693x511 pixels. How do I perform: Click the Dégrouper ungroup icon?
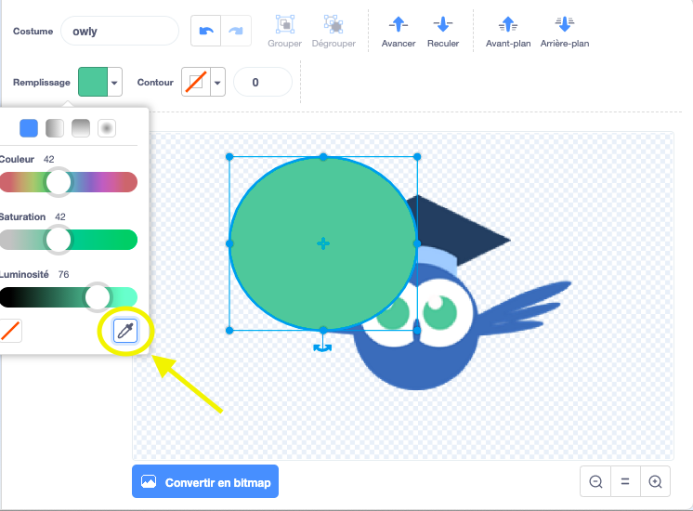click(333, 24)
